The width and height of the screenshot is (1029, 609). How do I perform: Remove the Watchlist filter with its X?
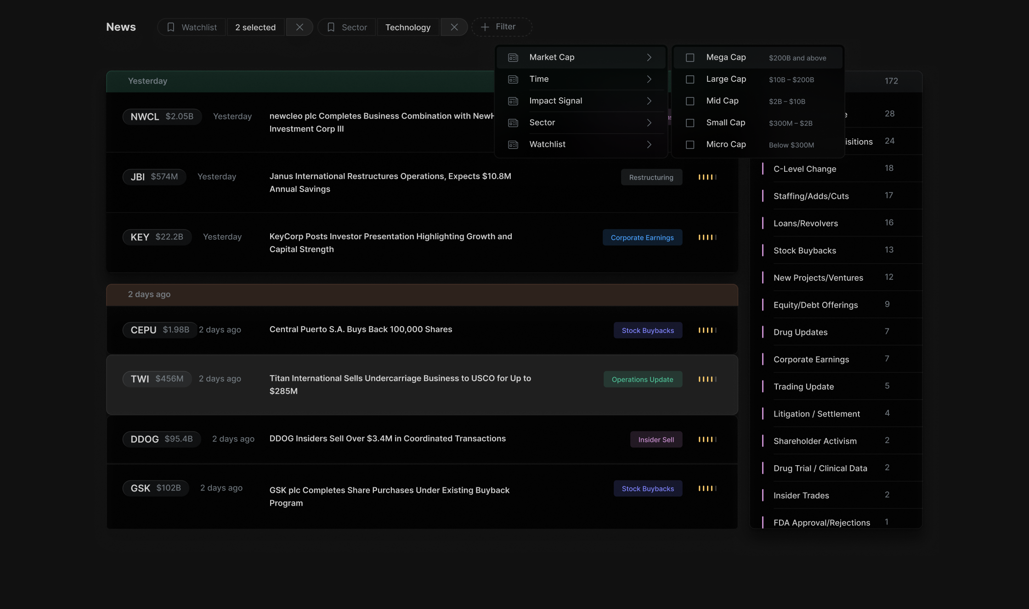300,27
